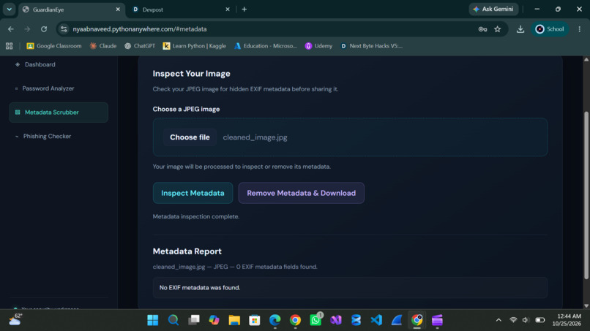The height and width of the screenshot is (331, 590).
Task: Open the School profile menu
Action: [550, 29]
